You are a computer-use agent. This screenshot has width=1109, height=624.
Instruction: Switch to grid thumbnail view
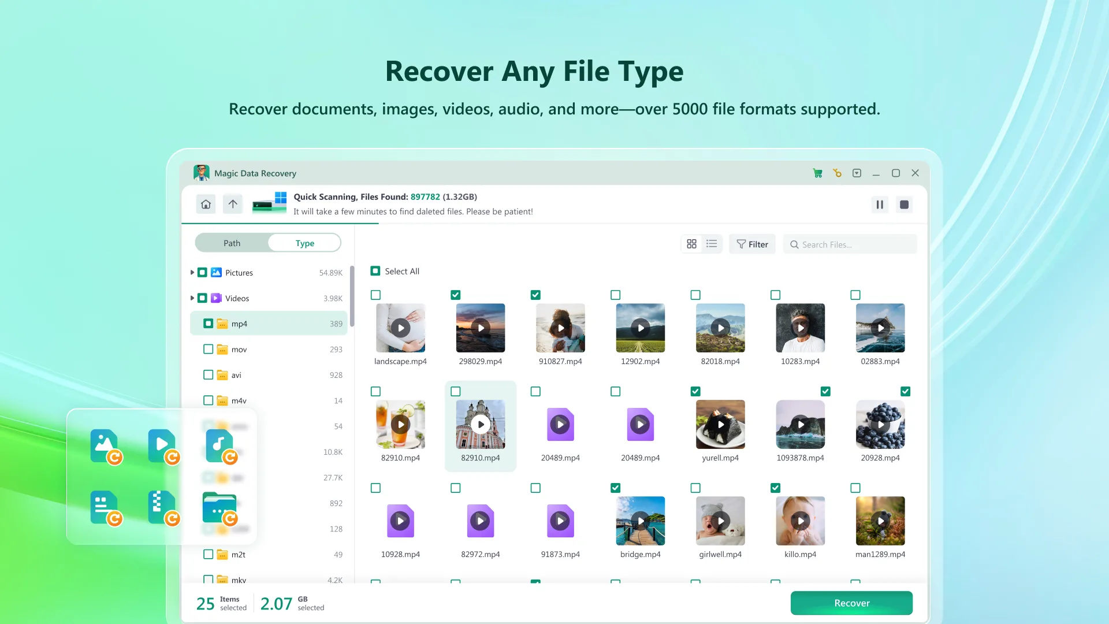691,244
